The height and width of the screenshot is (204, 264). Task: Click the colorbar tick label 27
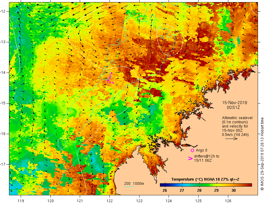click(182, 190)
